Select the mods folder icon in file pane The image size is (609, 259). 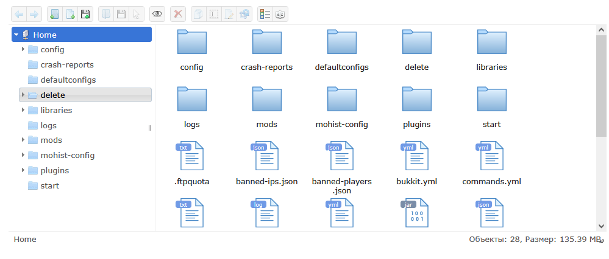click(267, 99)
